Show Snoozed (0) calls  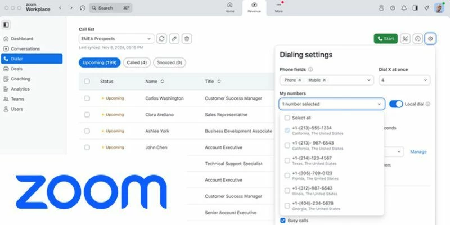point(169,62)
